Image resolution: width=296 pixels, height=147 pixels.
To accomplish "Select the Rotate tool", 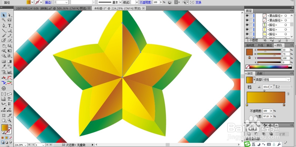I will (4, 46).
